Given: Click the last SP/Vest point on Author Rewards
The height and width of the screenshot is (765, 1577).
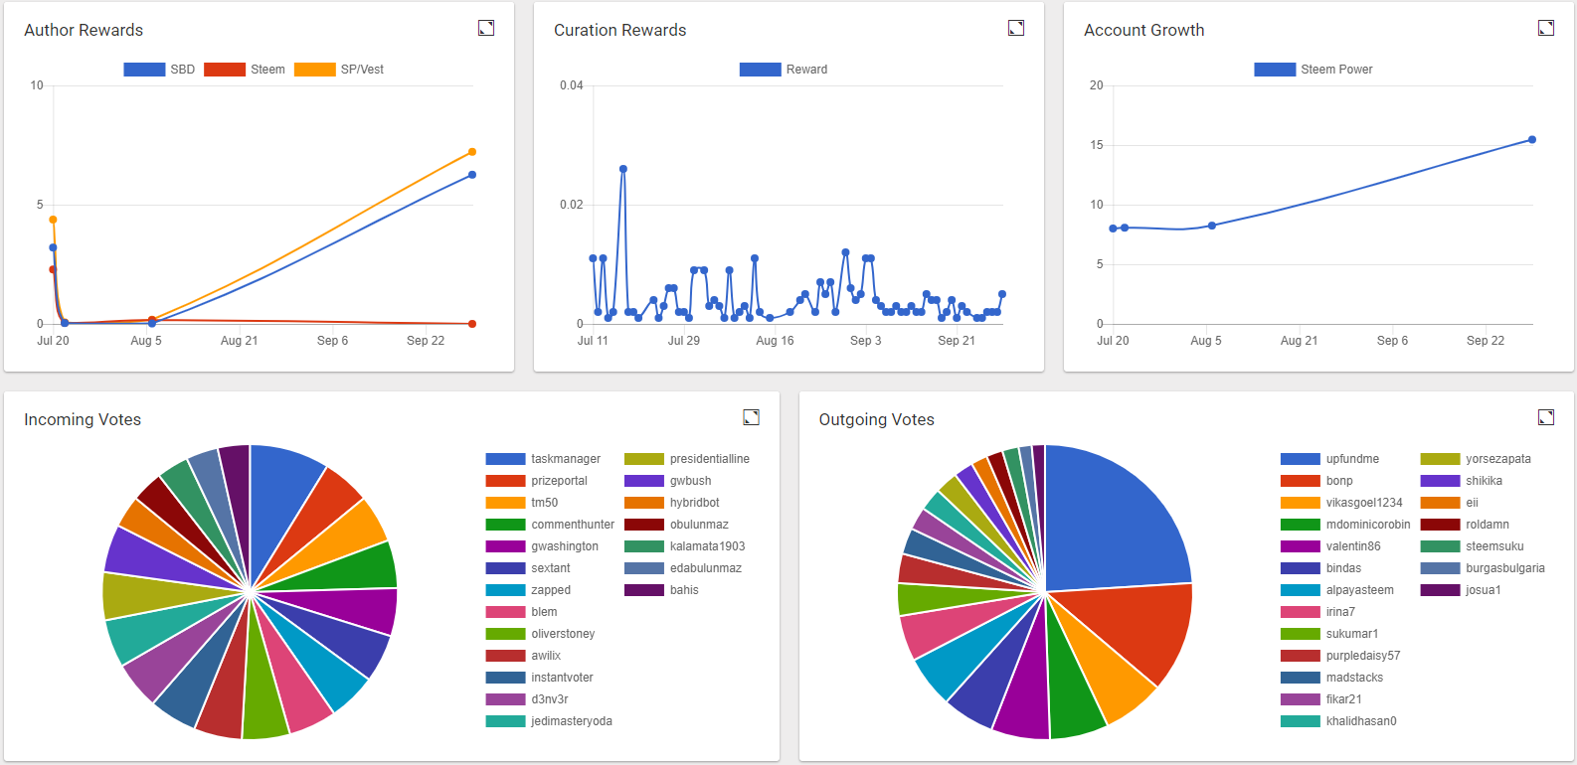Looking at the screenshot, I should click(472, 152).
